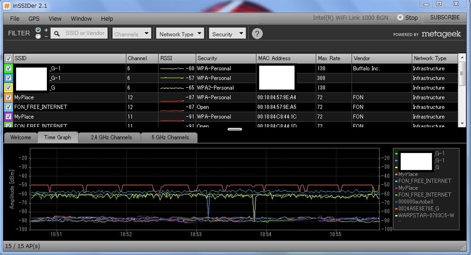
Task: Select the include (+) filter radio button
Action: (38, 30)
